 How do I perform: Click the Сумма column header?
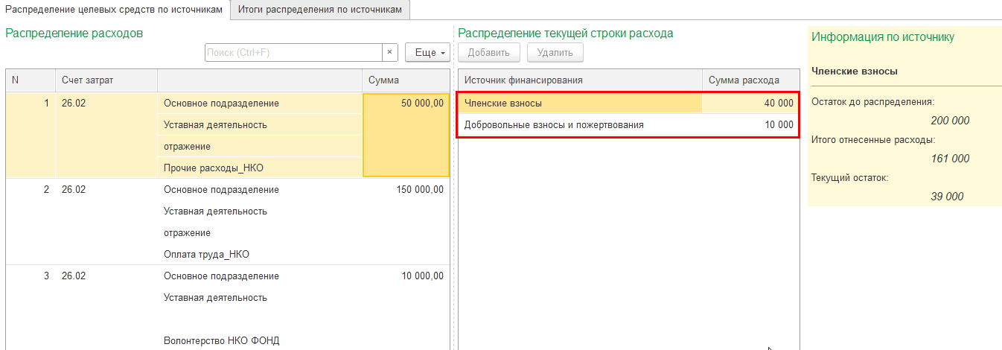coord(406,80)
